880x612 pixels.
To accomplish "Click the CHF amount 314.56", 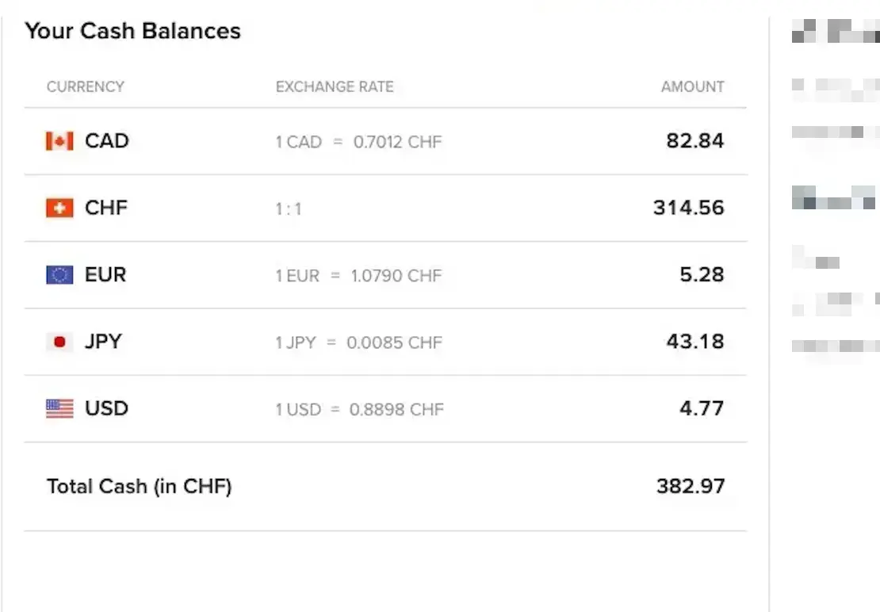I will tap(688, 208).
